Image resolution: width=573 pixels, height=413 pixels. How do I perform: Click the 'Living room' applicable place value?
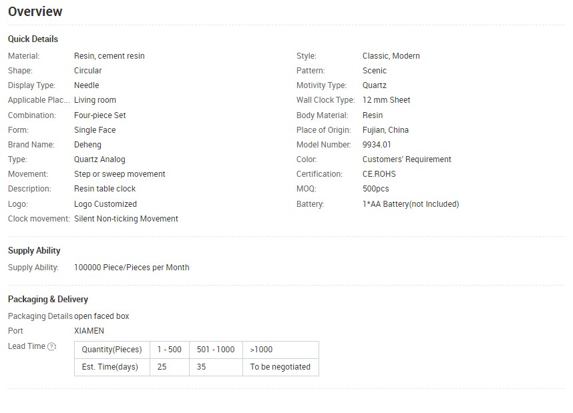click(95, 100)
